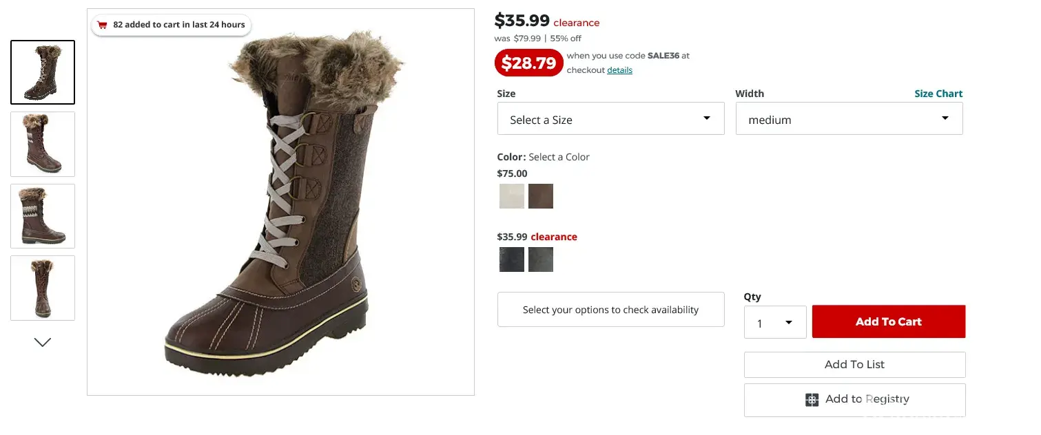Select the first boot thumbnail
Screen dimensions: 1041x435
click(43, 72)
